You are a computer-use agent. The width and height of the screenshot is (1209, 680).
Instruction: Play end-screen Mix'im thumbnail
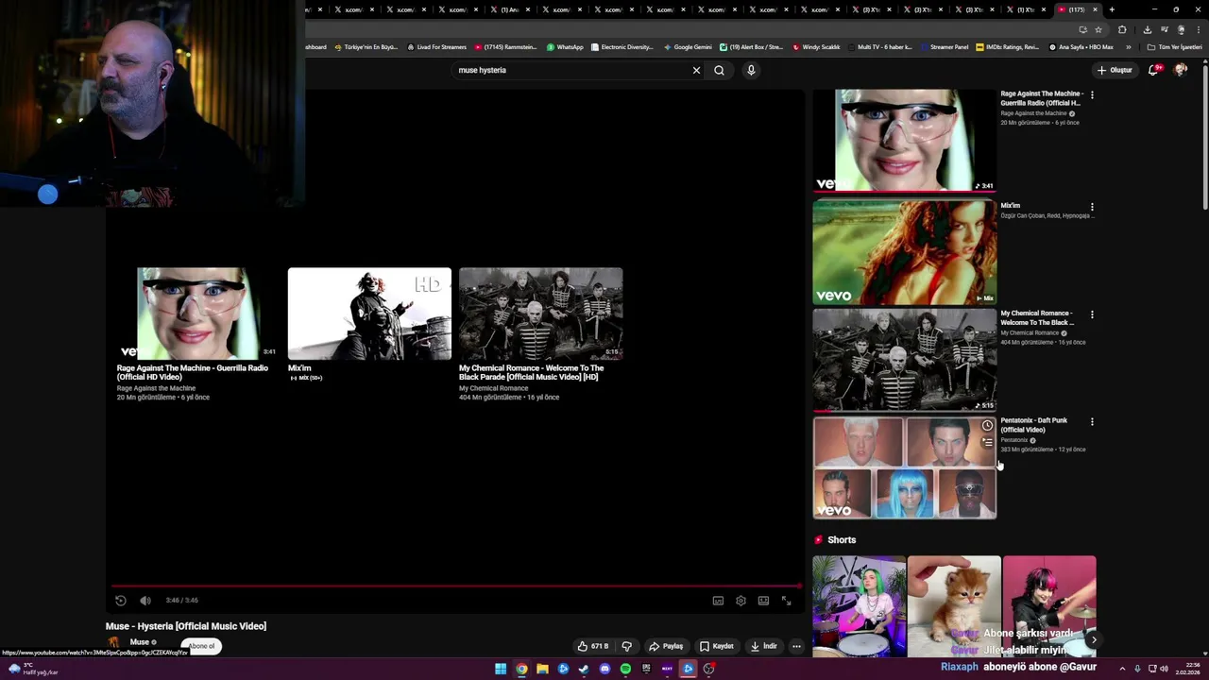point(369,314)
